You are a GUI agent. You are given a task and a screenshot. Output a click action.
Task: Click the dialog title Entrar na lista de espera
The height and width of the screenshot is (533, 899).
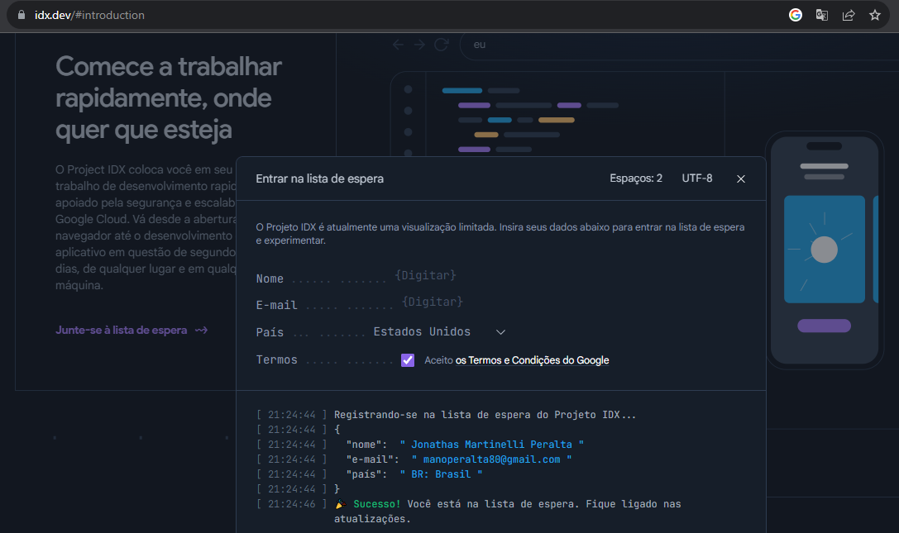pos(319,178)
